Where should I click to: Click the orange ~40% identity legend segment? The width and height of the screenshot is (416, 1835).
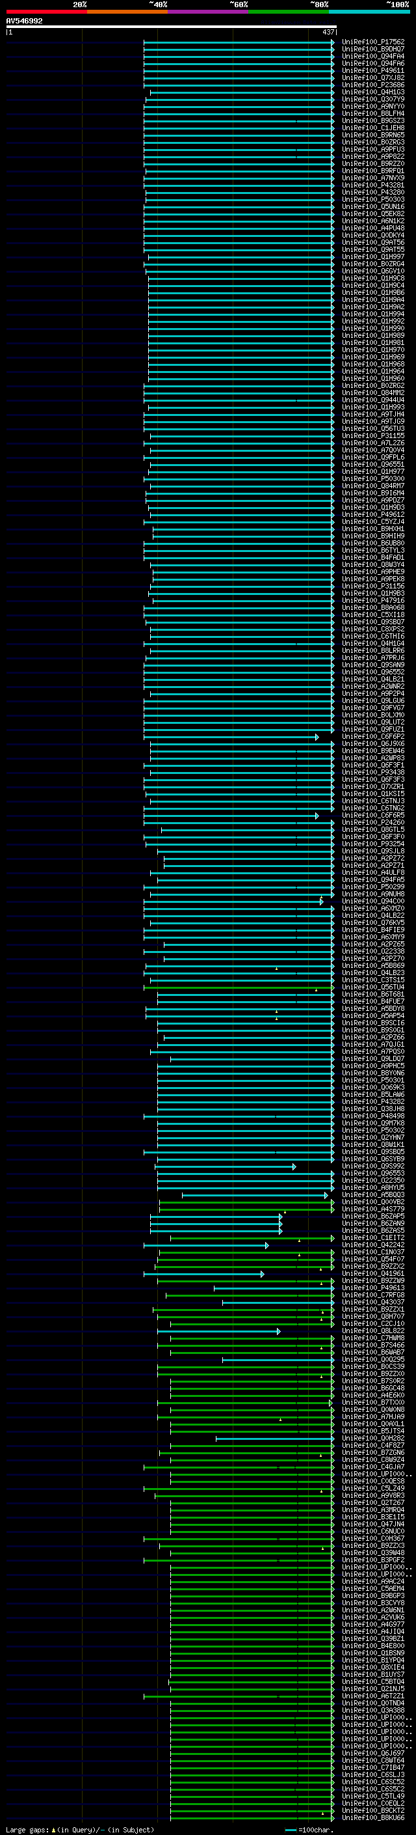pos(127,12)
